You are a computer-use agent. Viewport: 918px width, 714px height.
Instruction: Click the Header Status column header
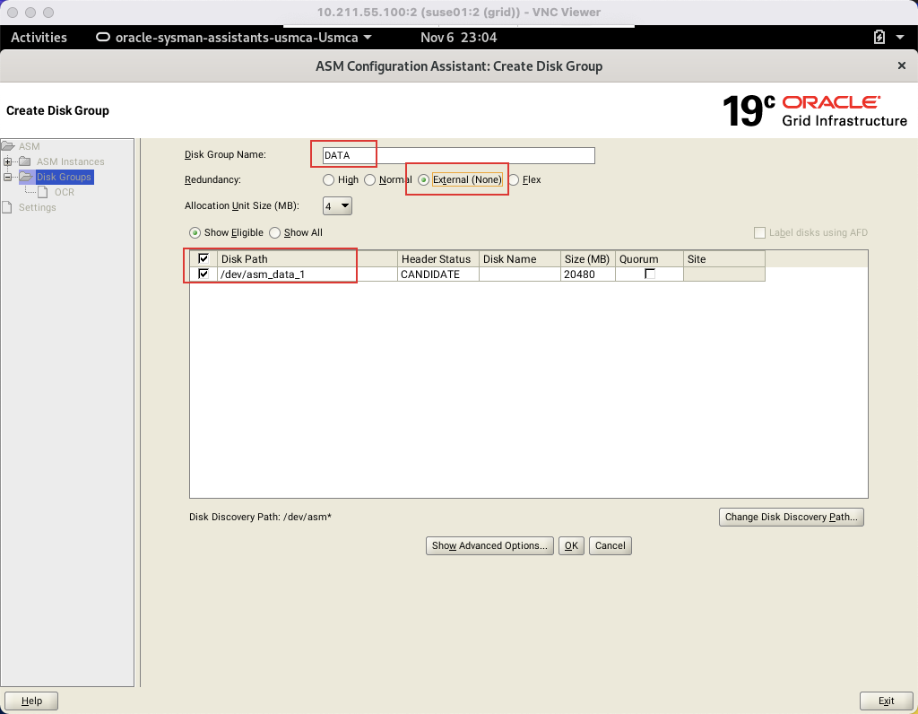pos(437,259)
